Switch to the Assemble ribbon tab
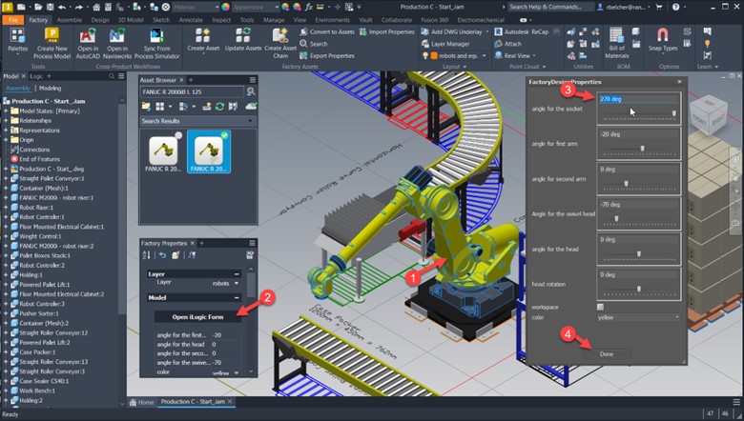This screenshot has width=744, height=421. (70, 20)
